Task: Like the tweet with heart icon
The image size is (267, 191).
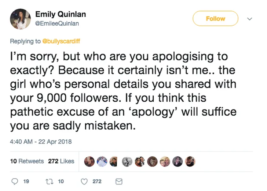Action: (x=84, y=181)
